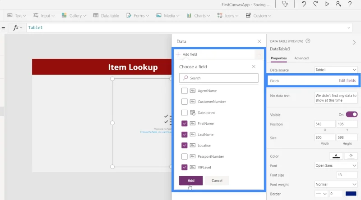Click the CustomerNumber text type icon
This screenshot has width=361, height=200.
pyautogui.click(x=193, y=102)
